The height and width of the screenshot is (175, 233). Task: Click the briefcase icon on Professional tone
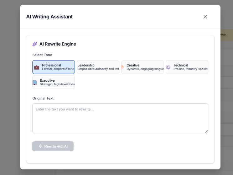(37, 67)
